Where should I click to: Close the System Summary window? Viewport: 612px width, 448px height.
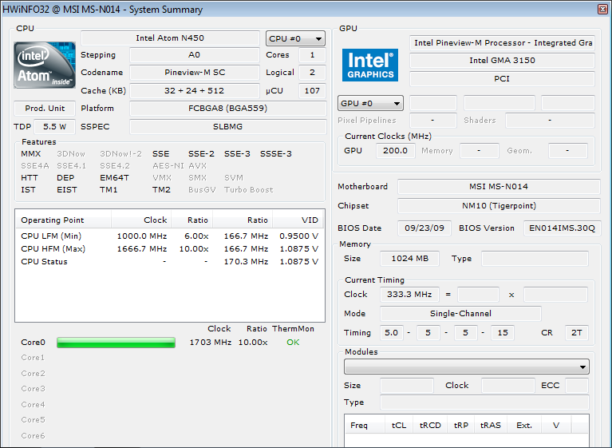pos(603,9)
